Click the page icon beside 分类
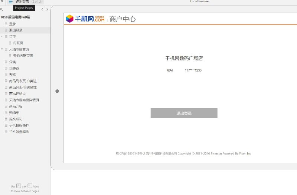Image resolution: width=297 pixels, height=195 pixels. pyautogui.click(x=6, y=62)
